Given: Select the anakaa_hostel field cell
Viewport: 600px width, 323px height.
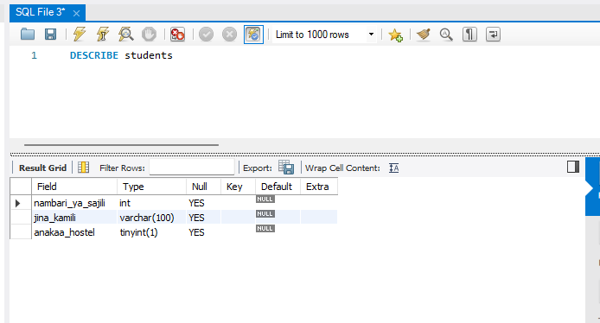Looking at the screenshot, I should tap(74, 232).
